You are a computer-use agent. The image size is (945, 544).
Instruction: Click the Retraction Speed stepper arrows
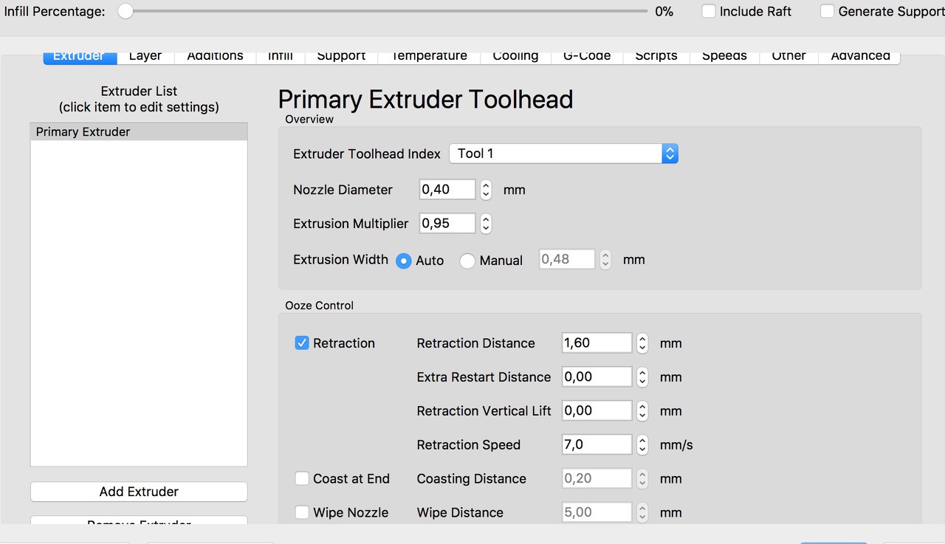pos(642,445)
